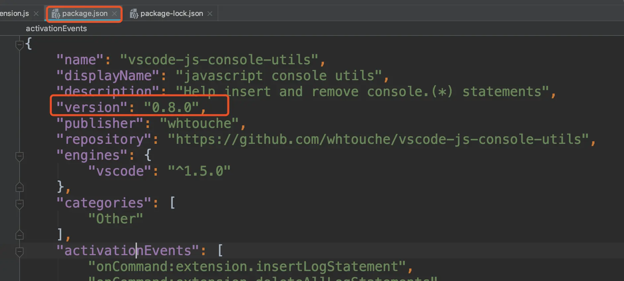Viewport: 624px width, 281px height.
Task: Click the "name" key
Action: [80, 60]
